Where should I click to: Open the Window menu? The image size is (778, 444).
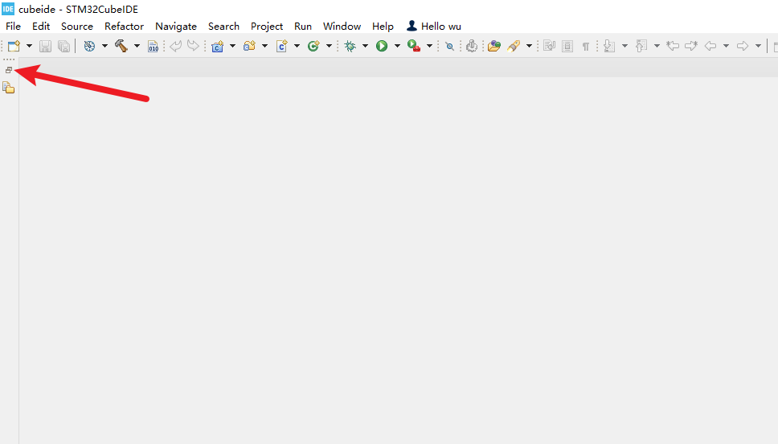click(x=342, y=26)
